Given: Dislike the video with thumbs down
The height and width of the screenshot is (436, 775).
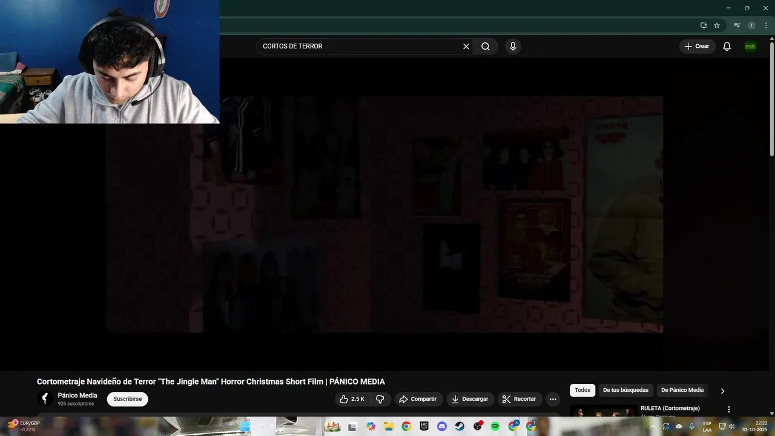Looking at the screenshot, I should [380, 399].
